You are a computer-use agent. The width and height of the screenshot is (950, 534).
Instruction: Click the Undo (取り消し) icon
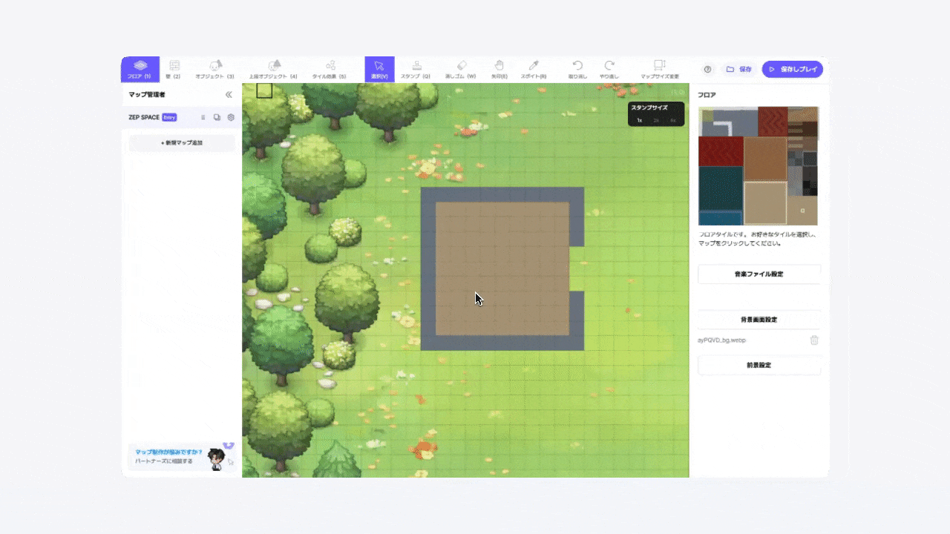(577, 69)
